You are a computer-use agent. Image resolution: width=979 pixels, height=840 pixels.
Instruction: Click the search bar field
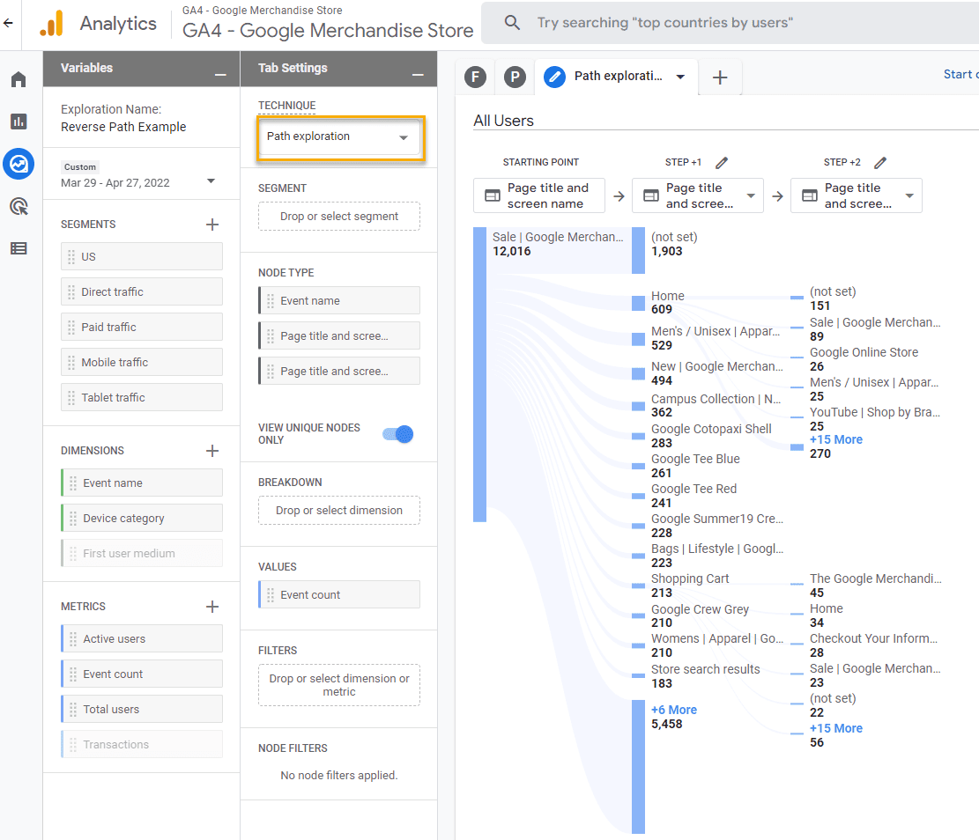tap(730, 23)
